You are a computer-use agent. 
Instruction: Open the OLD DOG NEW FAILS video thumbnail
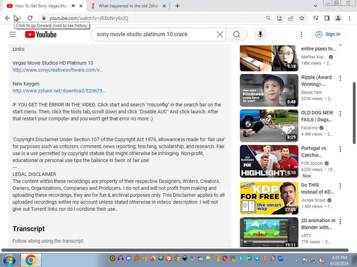(x=269, y=126)
